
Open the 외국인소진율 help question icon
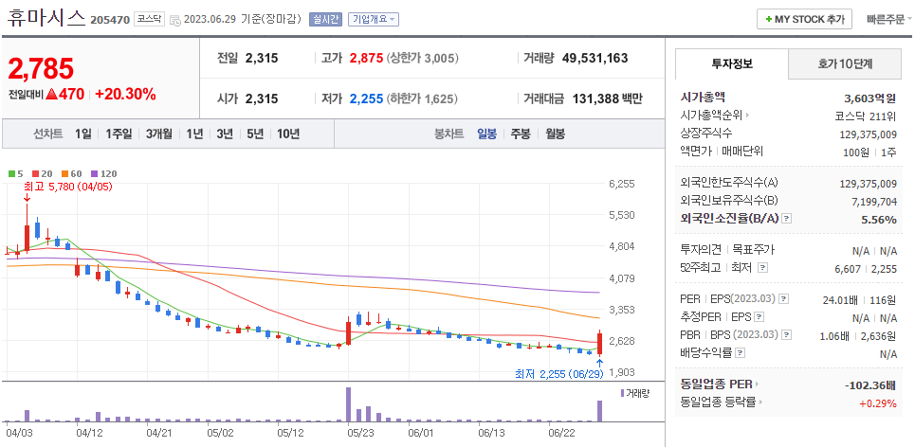[787, 219]
